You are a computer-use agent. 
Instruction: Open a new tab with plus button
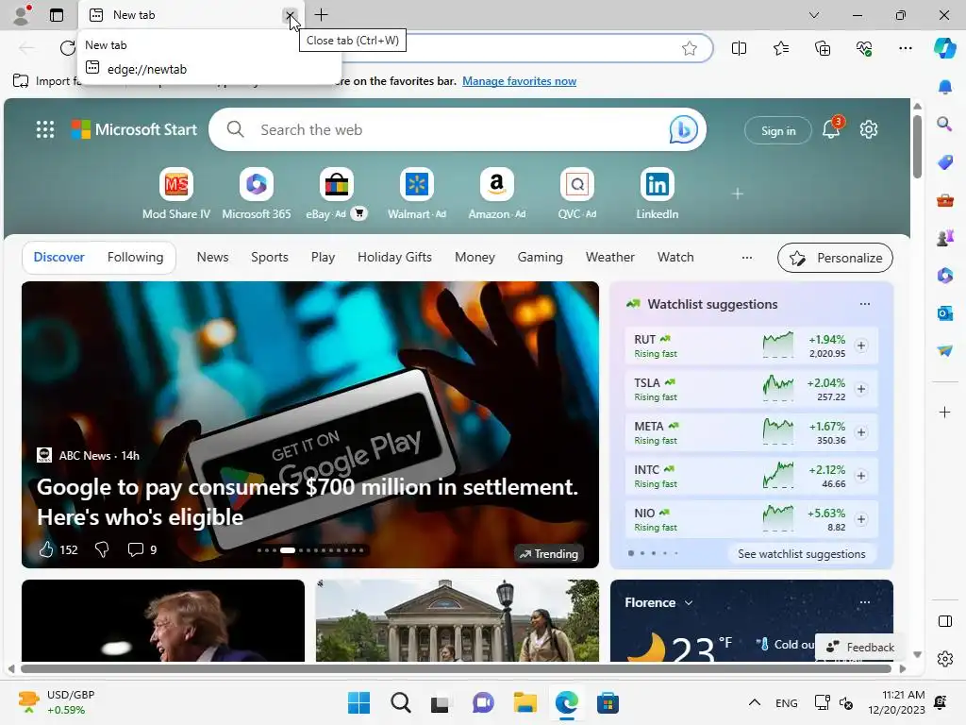321,15
